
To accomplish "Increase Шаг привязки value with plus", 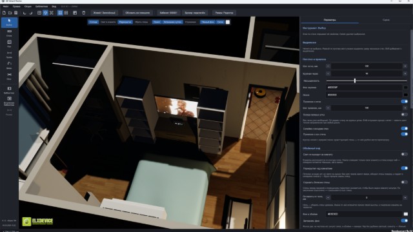I will pos(405,108).
